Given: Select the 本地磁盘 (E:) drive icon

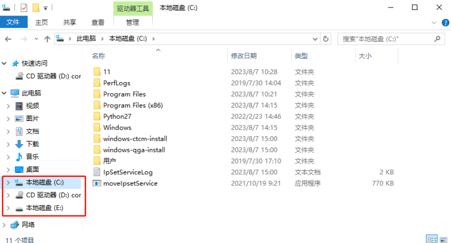Looking at the screenshot, I should [19, 209].
